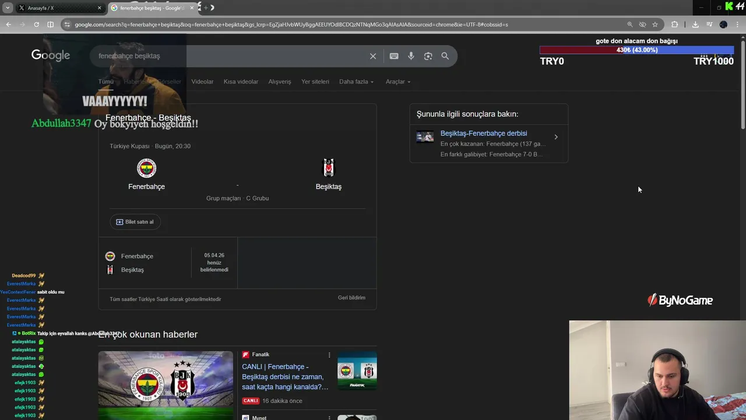Close the Anasayfa / X tab
746x420 pixels.
coord(99,8)
